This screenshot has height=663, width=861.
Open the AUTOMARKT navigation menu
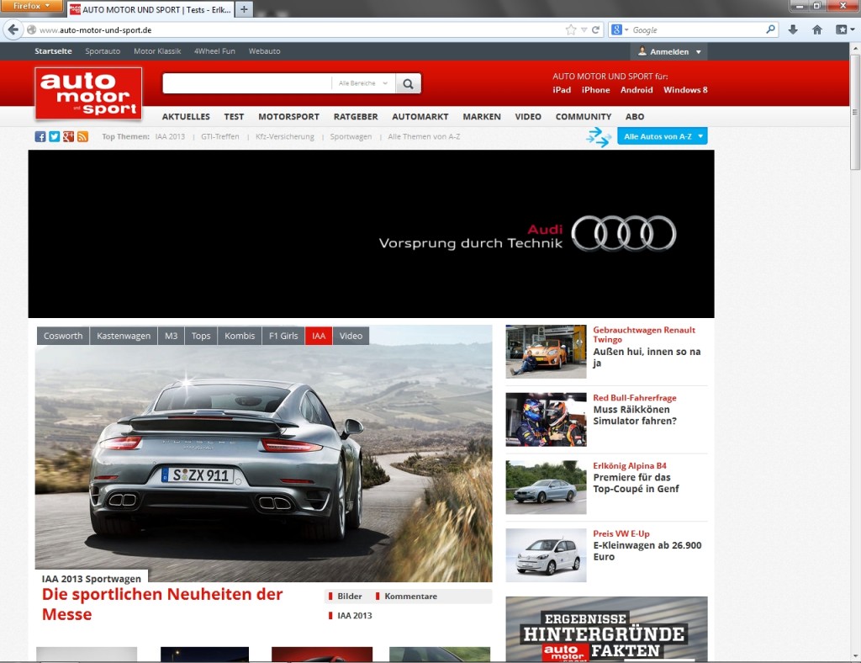(420, 116)
